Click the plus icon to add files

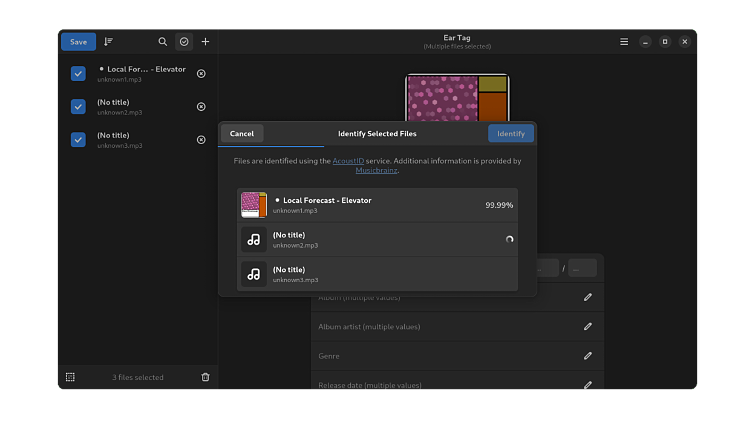tap(205, 42)
